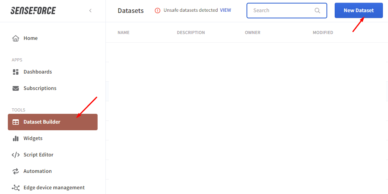
Task: Go to Subscriptions in the sidebar
Action: tap(53, 88)
